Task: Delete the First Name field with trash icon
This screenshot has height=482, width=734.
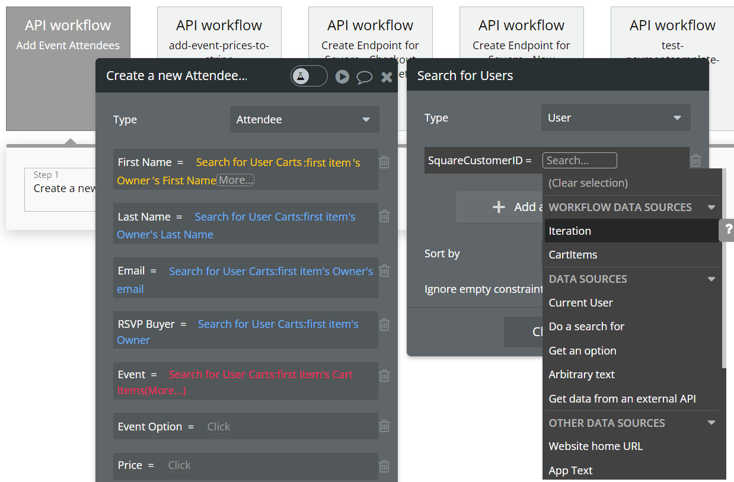Action: pos(384,162)
